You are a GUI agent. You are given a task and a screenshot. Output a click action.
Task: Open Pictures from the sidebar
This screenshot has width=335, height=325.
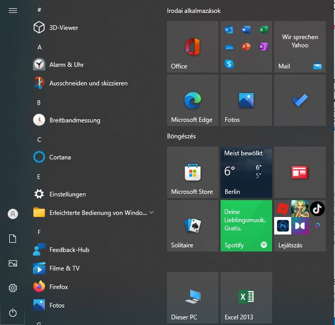(x=13, y=263)
